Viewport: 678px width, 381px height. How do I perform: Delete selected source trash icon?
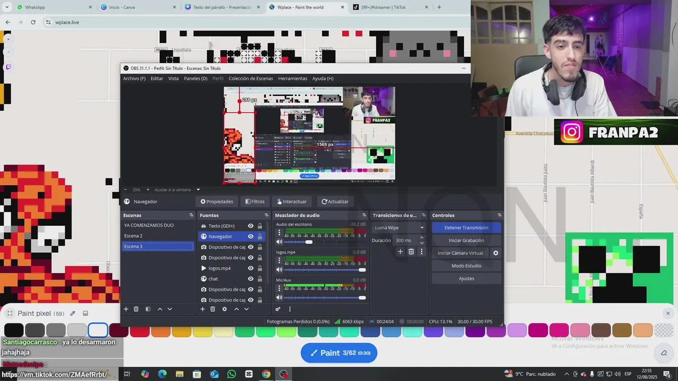213,309
